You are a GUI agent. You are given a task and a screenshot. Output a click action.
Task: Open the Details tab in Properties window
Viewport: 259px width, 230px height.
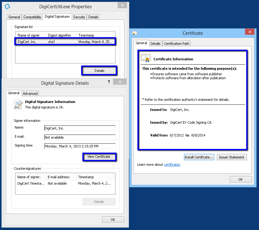[93, 17]
